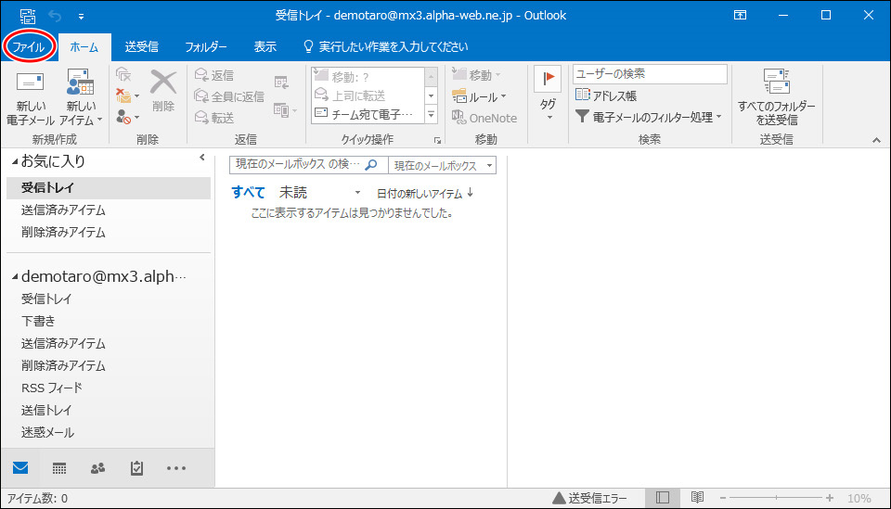Open the アドレス帳 address book
The height and width of the screenshot is (509, 891).
[x=606, y=95]
